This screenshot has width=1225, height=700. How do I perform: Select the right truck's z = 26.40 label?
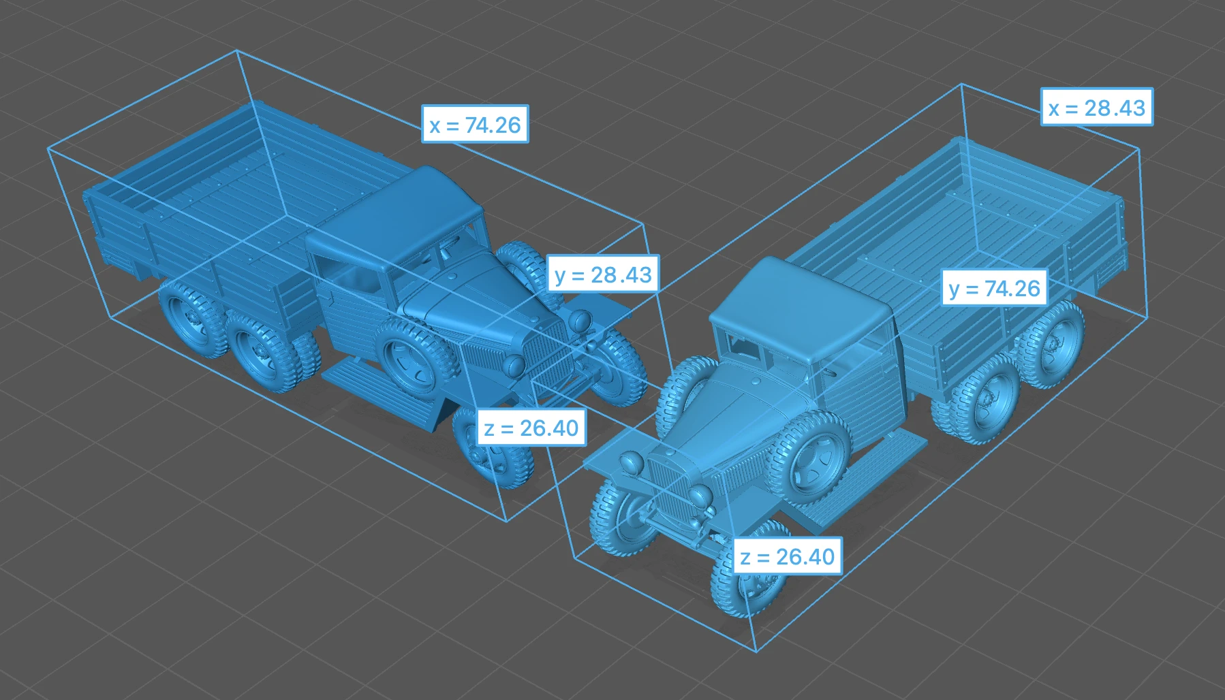tap(788, 556)
